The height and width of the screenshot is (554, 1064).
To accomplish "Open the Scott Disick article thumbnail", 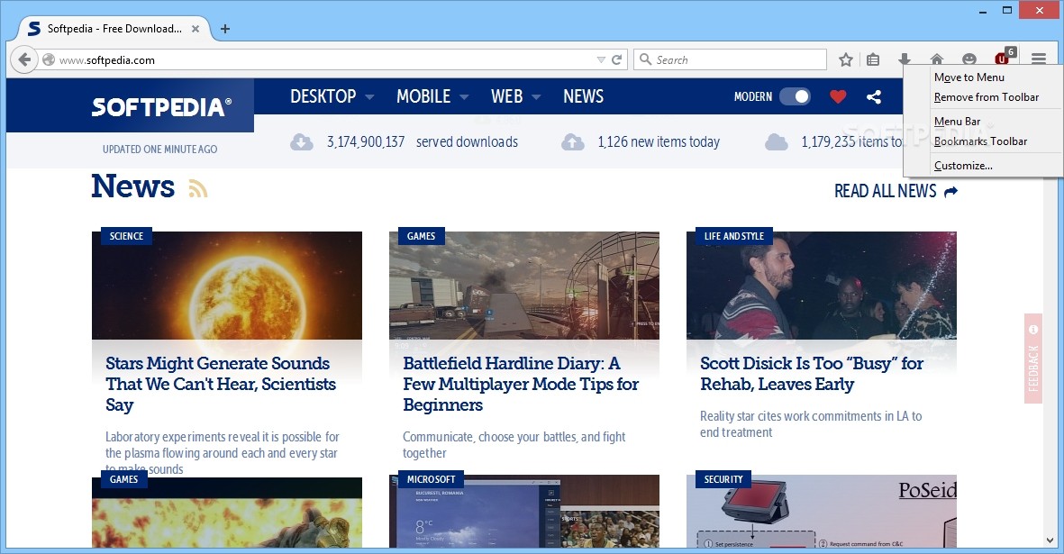I will (821, 286).
